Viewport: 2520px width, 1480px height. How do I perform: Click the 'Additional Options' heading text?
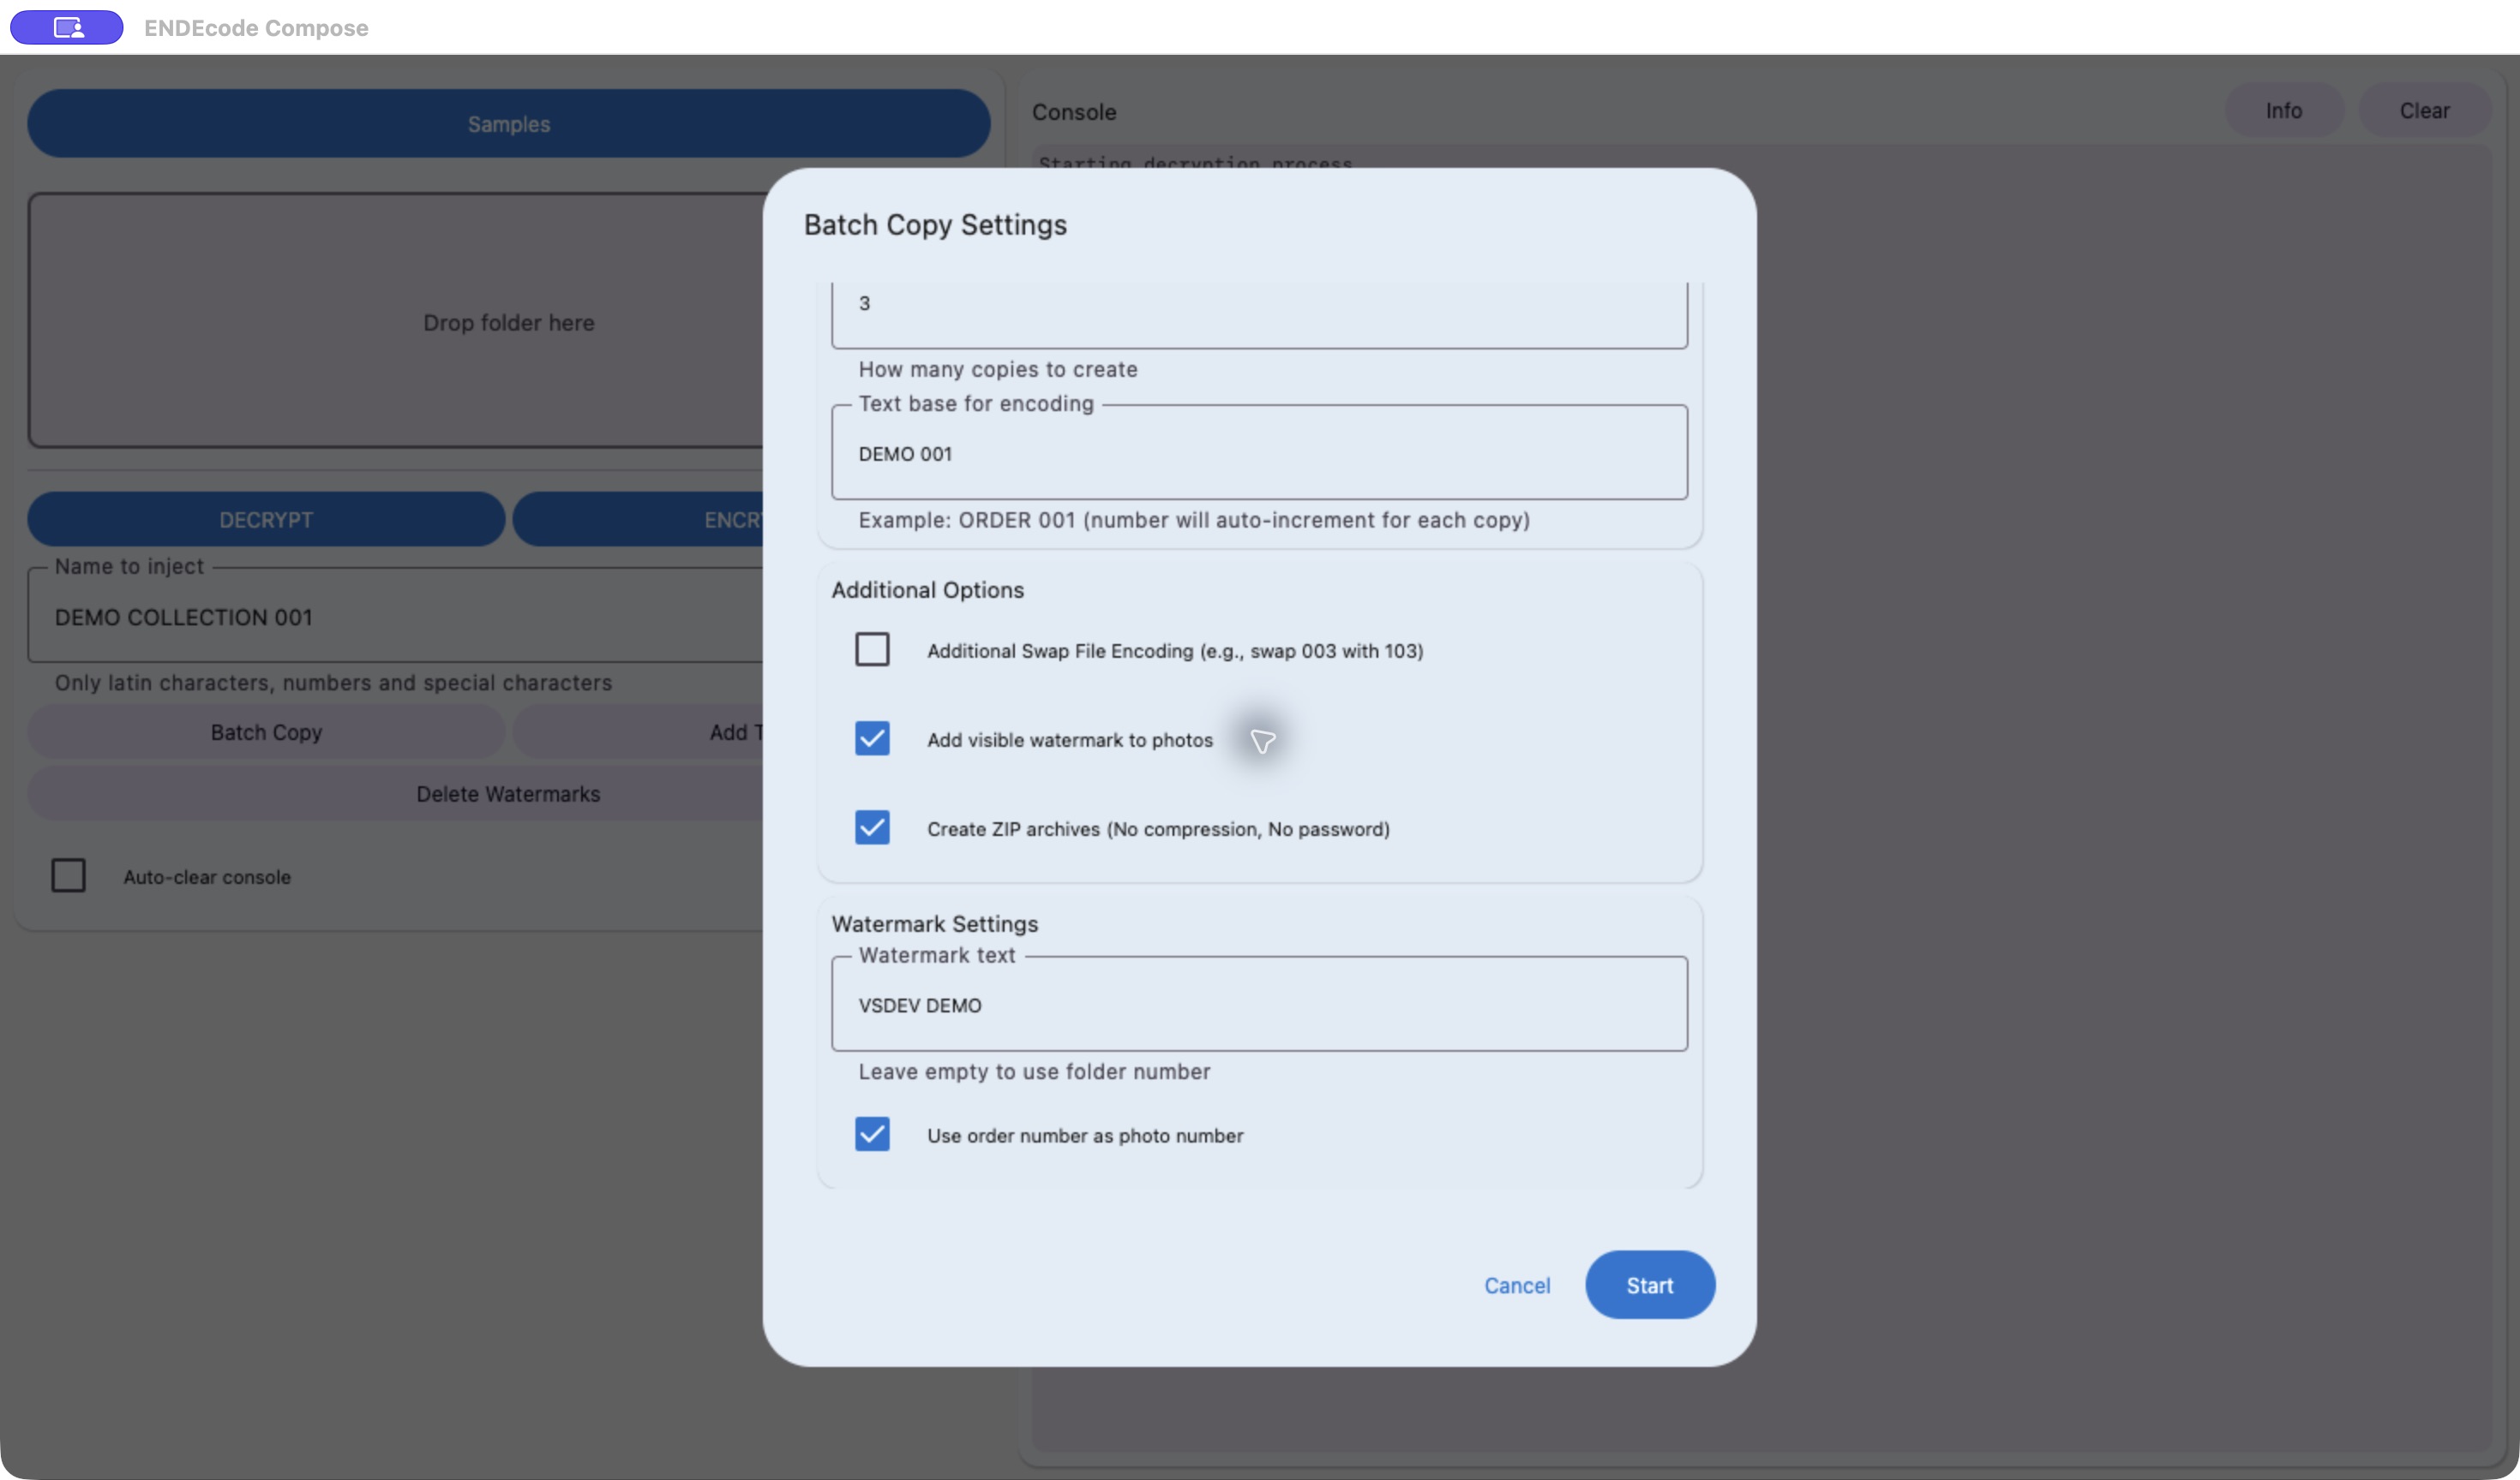coord(927,589)
